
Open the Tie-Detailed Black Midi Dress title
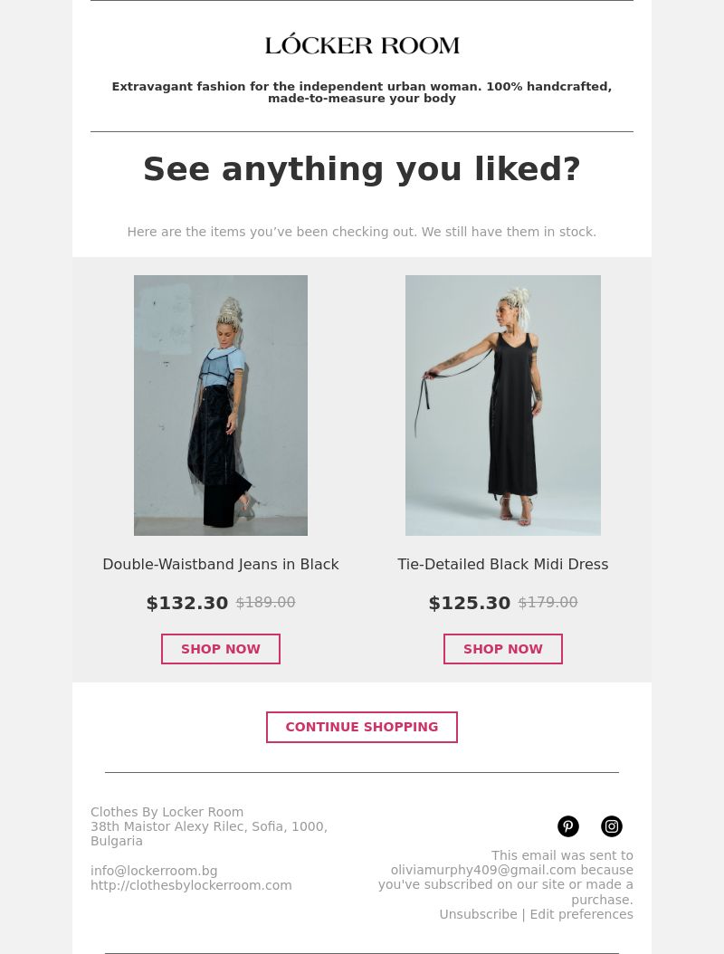(503, 565)
